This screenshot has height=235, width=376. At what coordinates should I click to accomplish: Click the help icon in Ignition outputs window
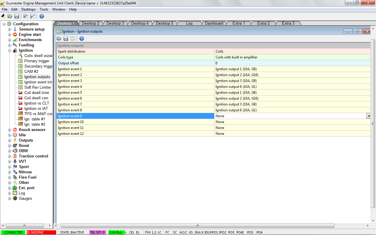tap(82, 38)
